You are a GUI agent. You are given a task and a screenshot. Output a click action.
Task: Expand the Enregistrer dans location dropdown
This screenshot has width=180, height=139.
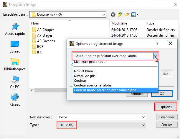coord(103,14)
